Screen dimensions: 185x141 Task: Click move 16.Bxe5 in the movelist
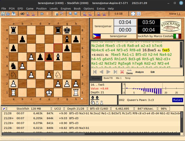point(149,50)
